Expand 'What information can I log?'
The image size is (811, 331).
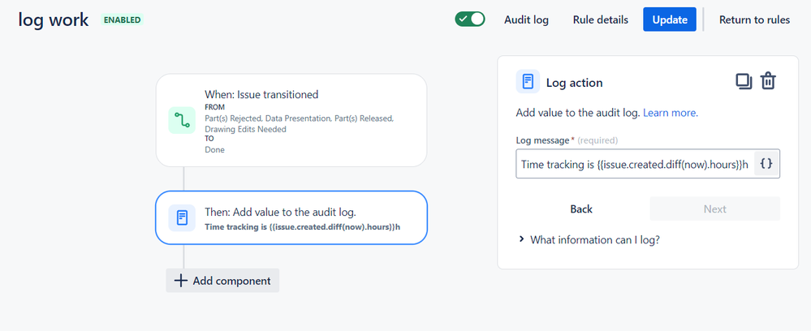tap(589, 239)
